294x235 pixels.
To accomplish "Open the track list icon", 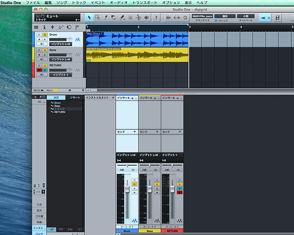I will pos(36,27).
